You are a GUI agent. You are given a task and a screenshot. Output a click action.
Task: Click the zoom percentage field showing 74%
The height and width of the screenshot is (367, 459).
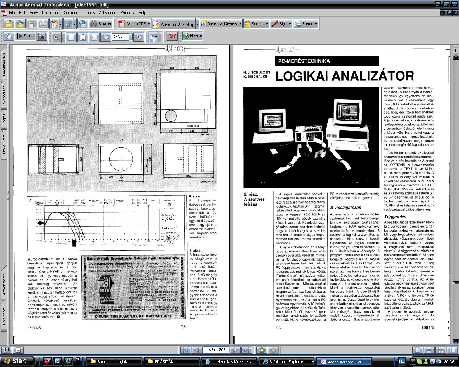(x=120, y=37)
